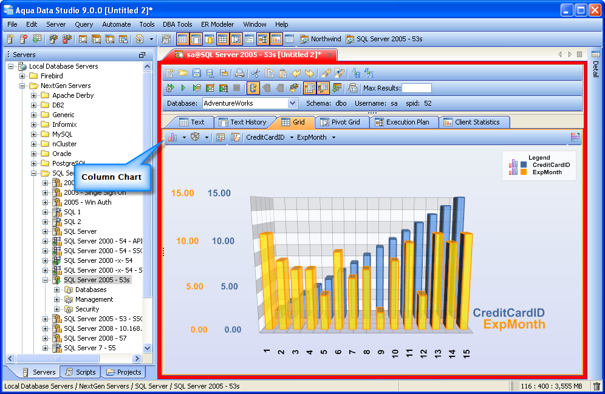Open the Query menu
Image resolution: width=605 pixels, height=394 pixels.
84,24
